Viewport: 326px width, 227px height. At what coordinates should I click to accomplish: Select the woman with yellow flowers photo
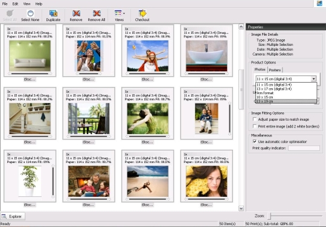206,181
